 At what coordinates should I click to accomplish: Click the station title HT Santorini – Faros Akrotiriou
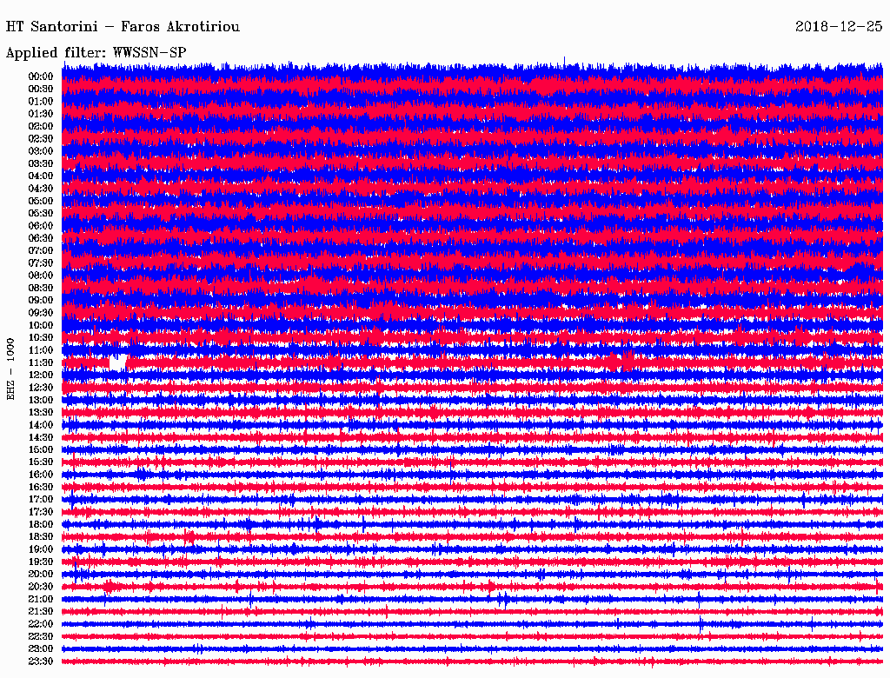tap(123, 27)
